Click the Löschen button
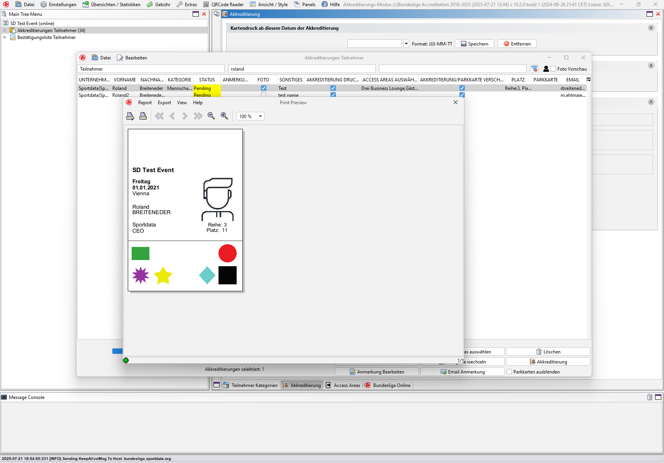Image resolution: width=664 pixels, height=463 pixels. pos(548,351)
